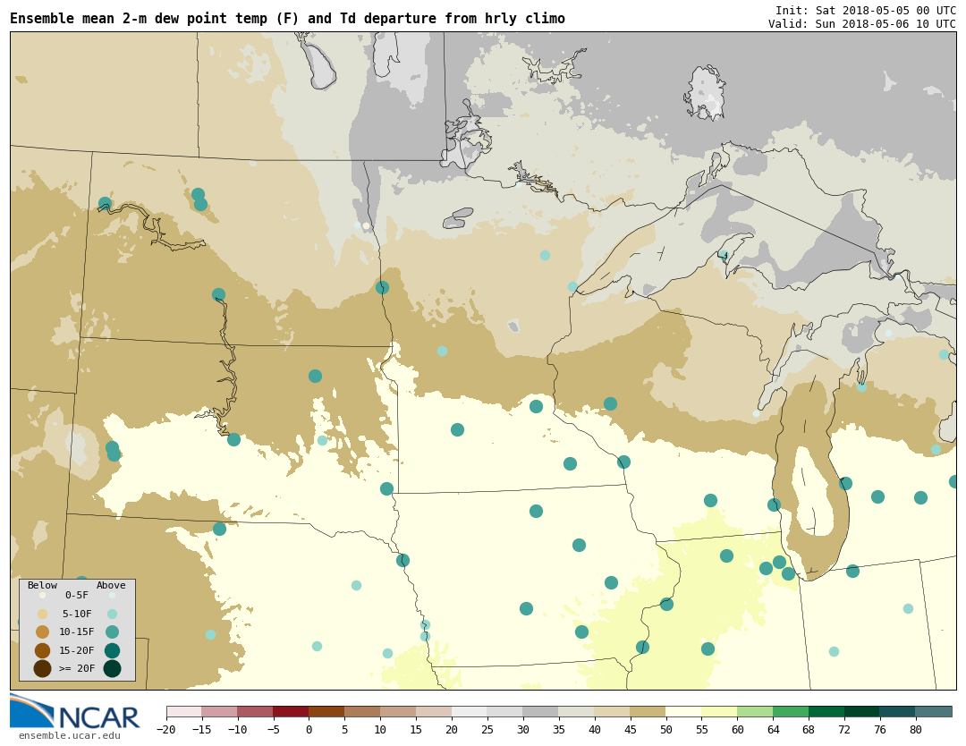Click the map title about dew point temp
Viewport: 966px width, 746px height.
point(287,19)
